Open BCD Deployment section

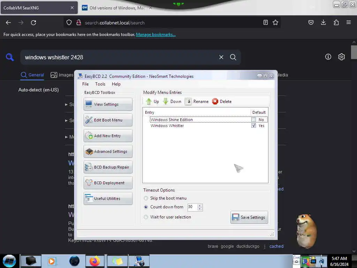coord(108,183)
